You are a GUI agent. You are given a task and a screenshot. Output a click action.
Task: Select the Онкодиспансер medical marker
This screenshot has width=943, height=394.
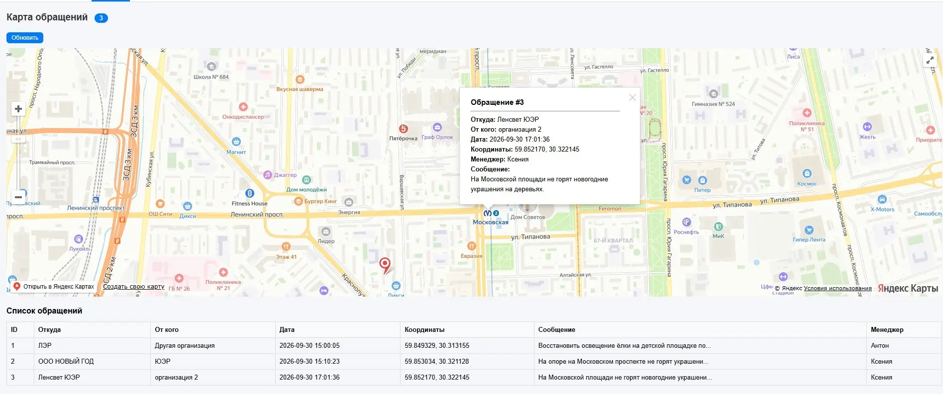coord(243,107)
